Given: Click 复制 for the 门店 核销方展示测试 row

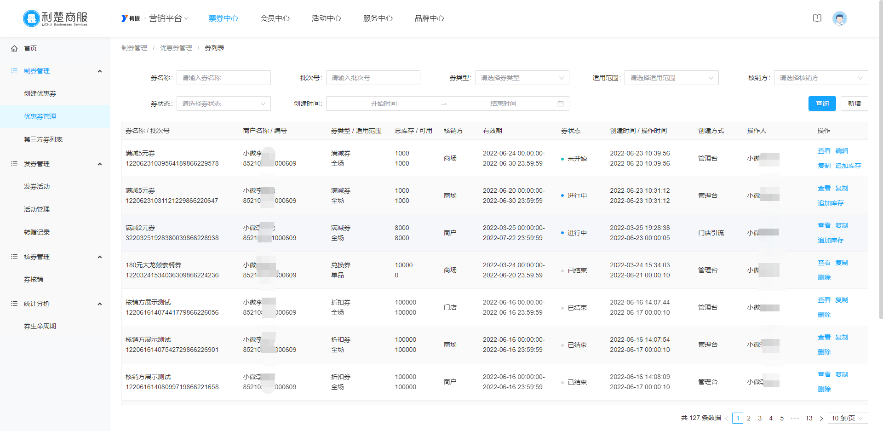Looking at the screenshot, I should tap(842, 300).
